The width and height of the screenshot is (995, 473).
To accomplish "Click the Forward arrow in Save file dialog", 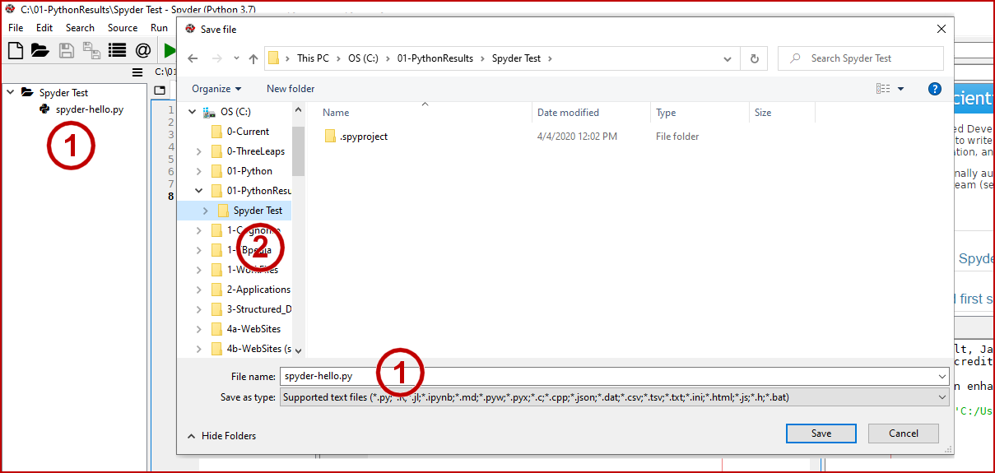I will 216,58.
